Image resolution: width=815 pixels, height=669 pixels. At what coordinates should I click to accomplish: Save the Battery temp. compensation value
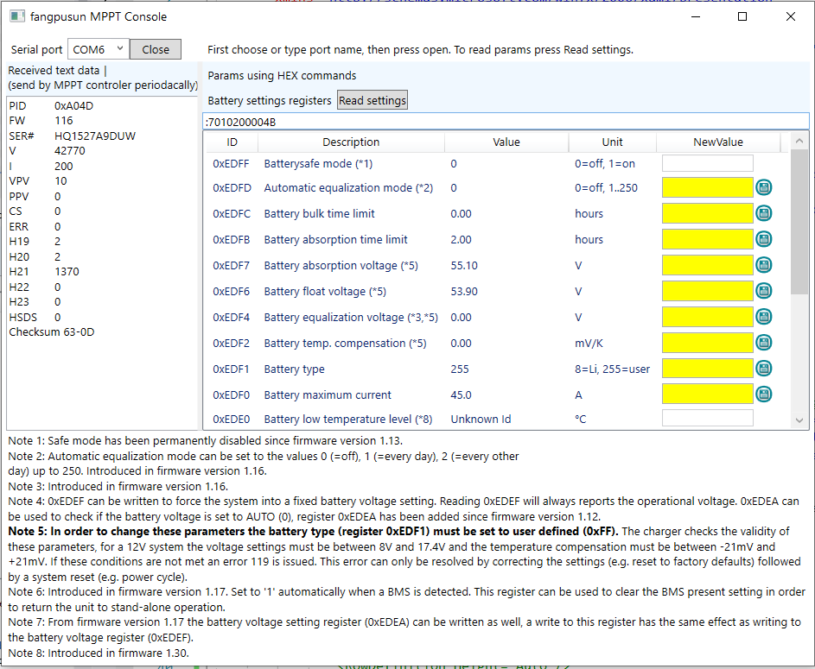[x=763, y=343]
